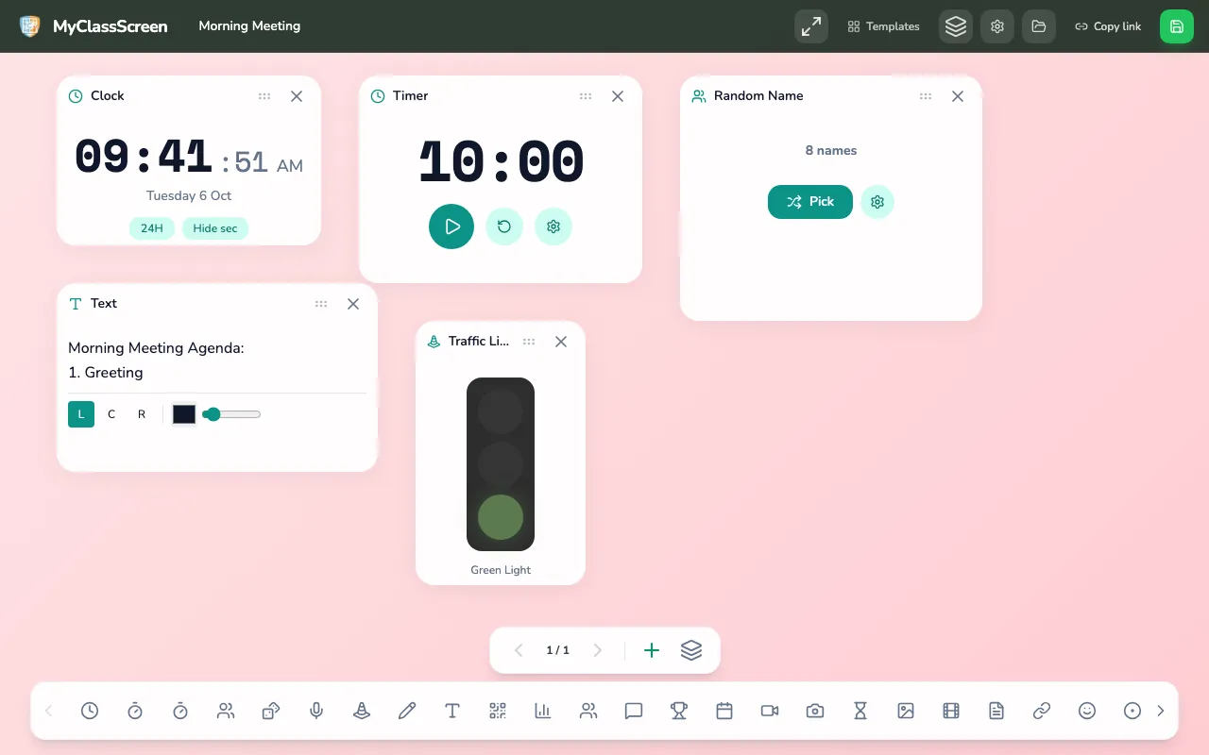Toggle Hide sec on the Clock
This screenshot has height=755, width=1209.
(x=215, y=228)
